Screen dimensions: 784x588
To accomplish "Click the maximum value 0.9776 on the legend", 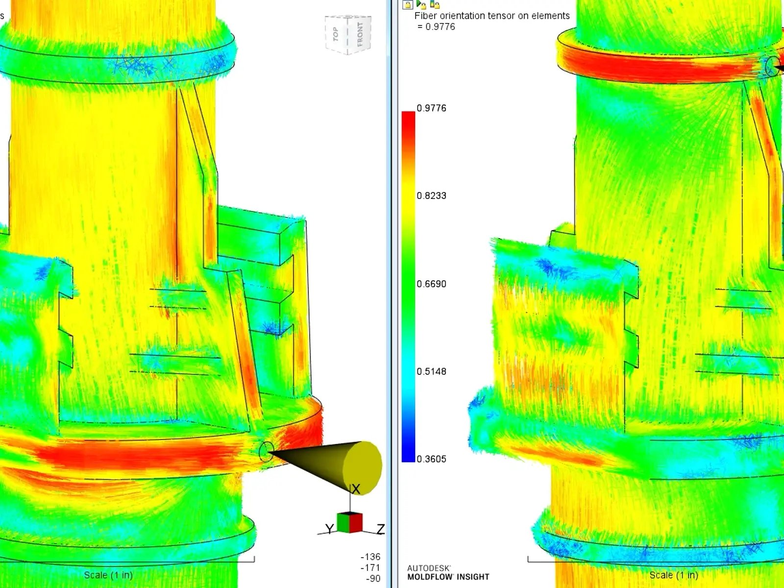I will tap(431, 108).
